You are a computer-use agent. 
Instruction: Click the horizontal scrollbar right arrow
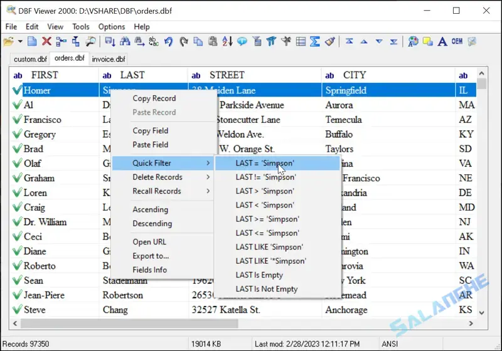[471, 323]
